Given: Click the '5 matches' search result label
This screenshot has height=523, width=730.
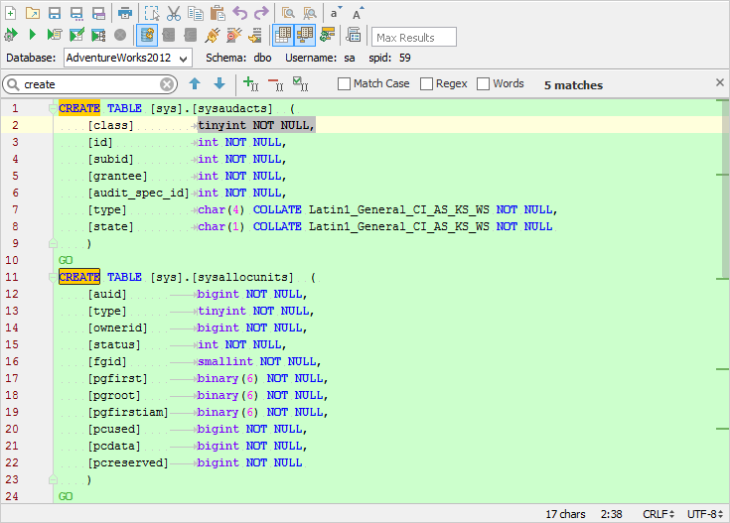Looking at the screenshot, I should 574,85.
